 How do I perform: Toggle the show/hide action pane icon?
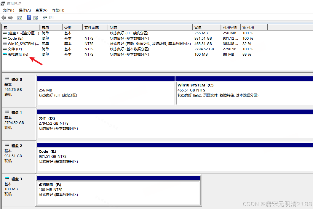click(x=36, y=18)
